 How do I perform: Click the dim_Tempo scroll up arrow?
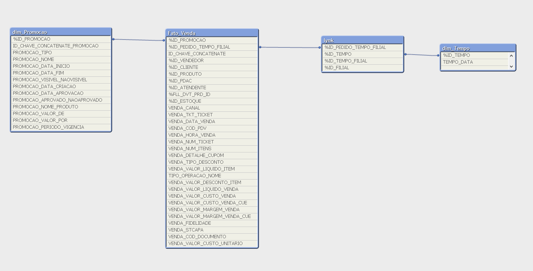tap(511, 56)
